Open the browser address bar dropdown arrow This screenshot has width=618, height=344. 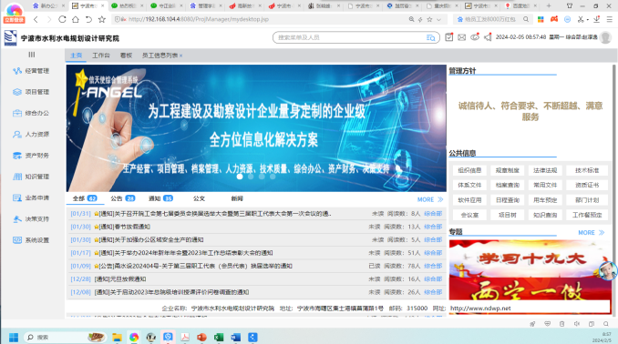438,19
